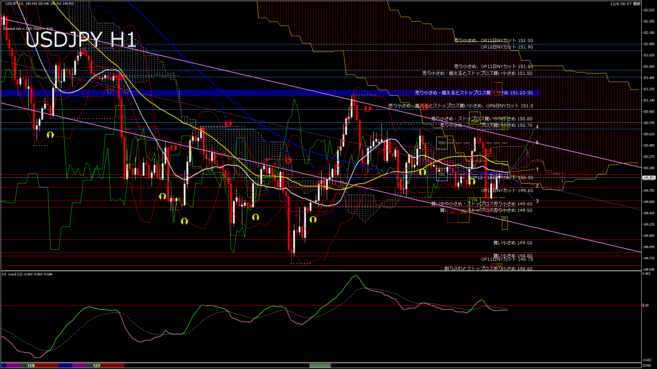Viewport: 657px width, 369px height.
Task: Click the USDJPY H1 chart title
Action: [x=81, y=40]
